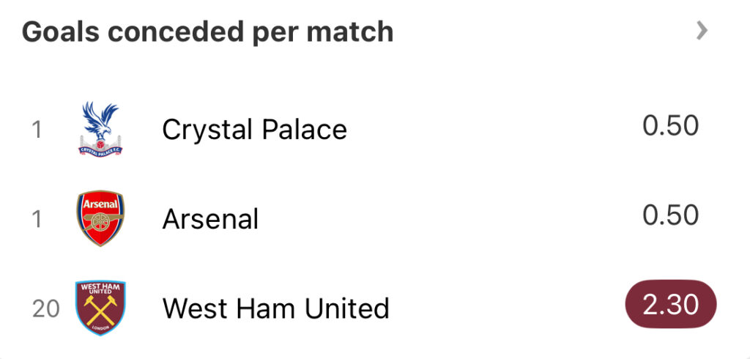Open the Arsenal team name
750x359 pixels.
(210, 219)
